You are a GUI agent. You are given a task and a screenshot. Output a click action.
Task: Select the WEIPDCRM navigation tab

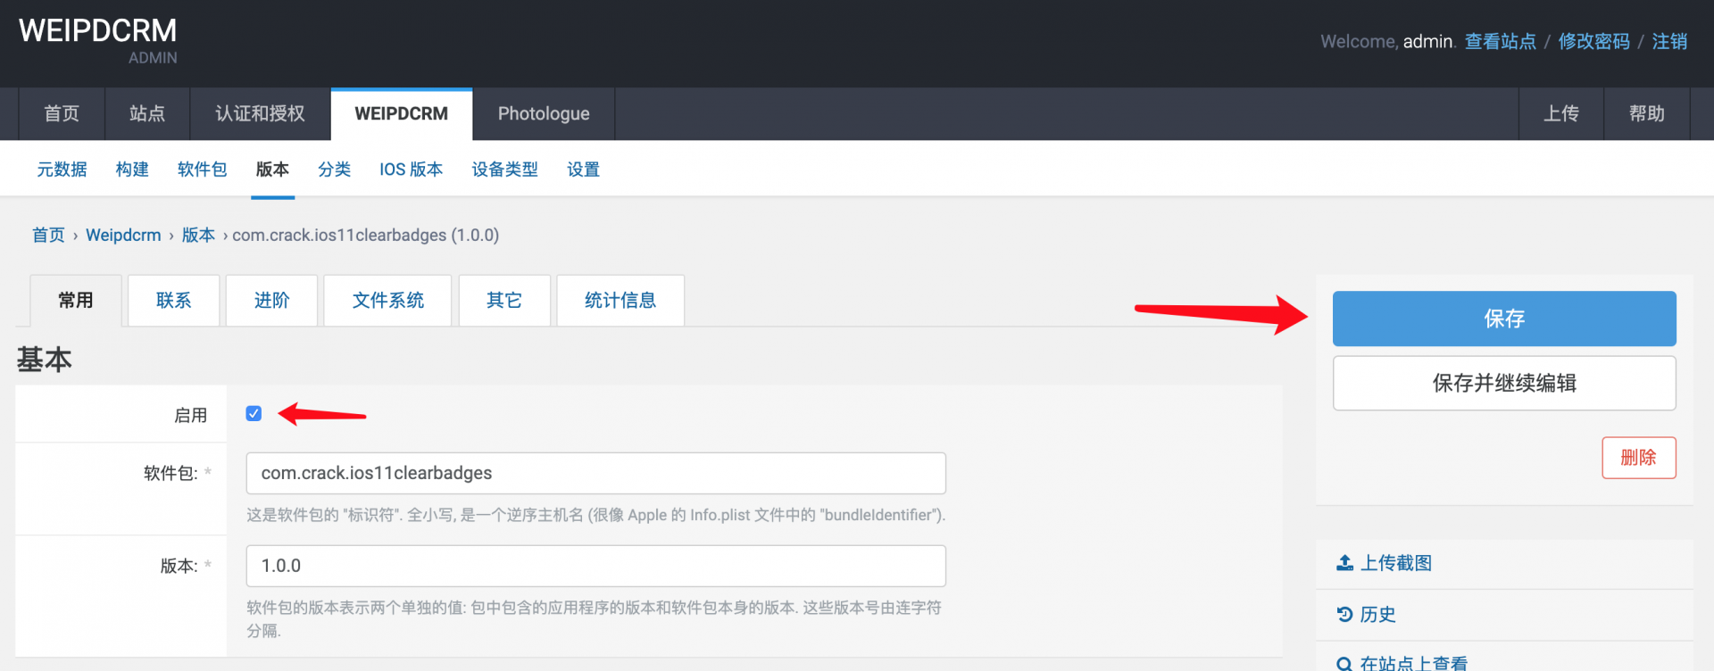point(402,113)
